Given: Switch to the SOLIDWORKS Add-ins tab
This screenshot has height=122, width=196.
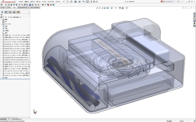Looking at the screenshot, I should pyautogui.click(x=23, y=7).
